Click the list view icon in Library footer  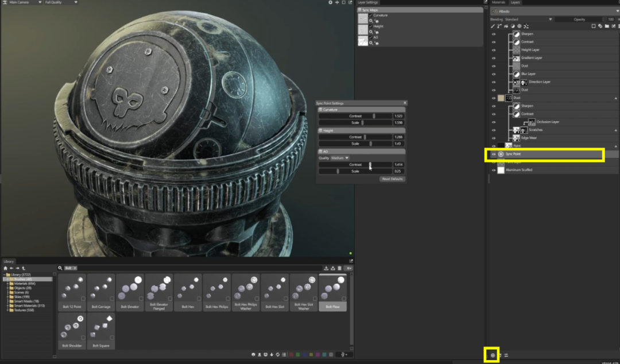[284, 354]
